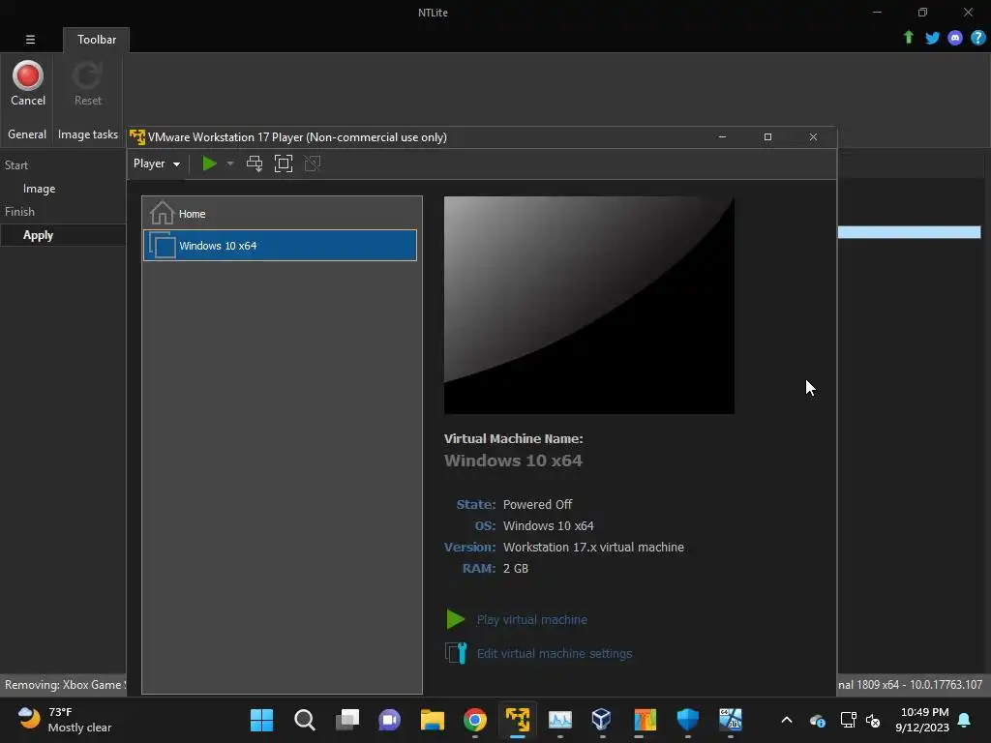This screenshot has height=743, width=991.
Task: Click the red Cancel button in NTLite
Action: tap(28, 83)
